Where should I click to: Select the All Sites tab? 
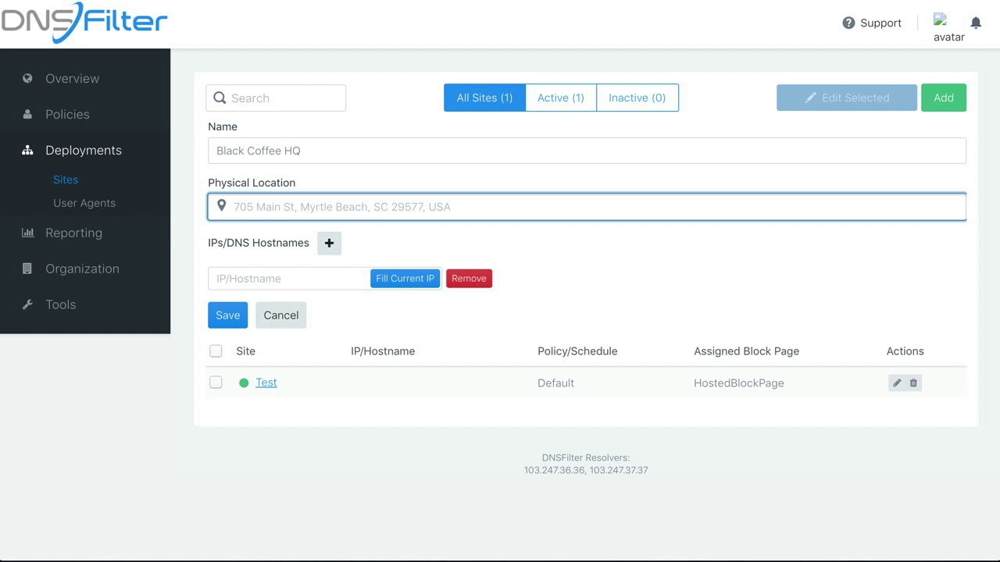484,98
